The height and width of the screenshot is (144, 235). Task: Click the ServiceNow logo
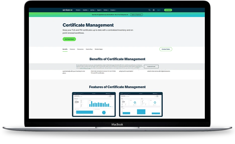point(67,10)
